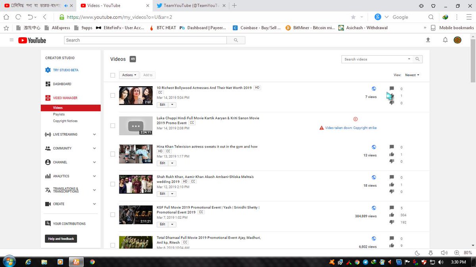Image resolution: width=476 pixels, height=267 pixels.
Task: Click comments icon for Hina Khan video
Action: (392, 147)
